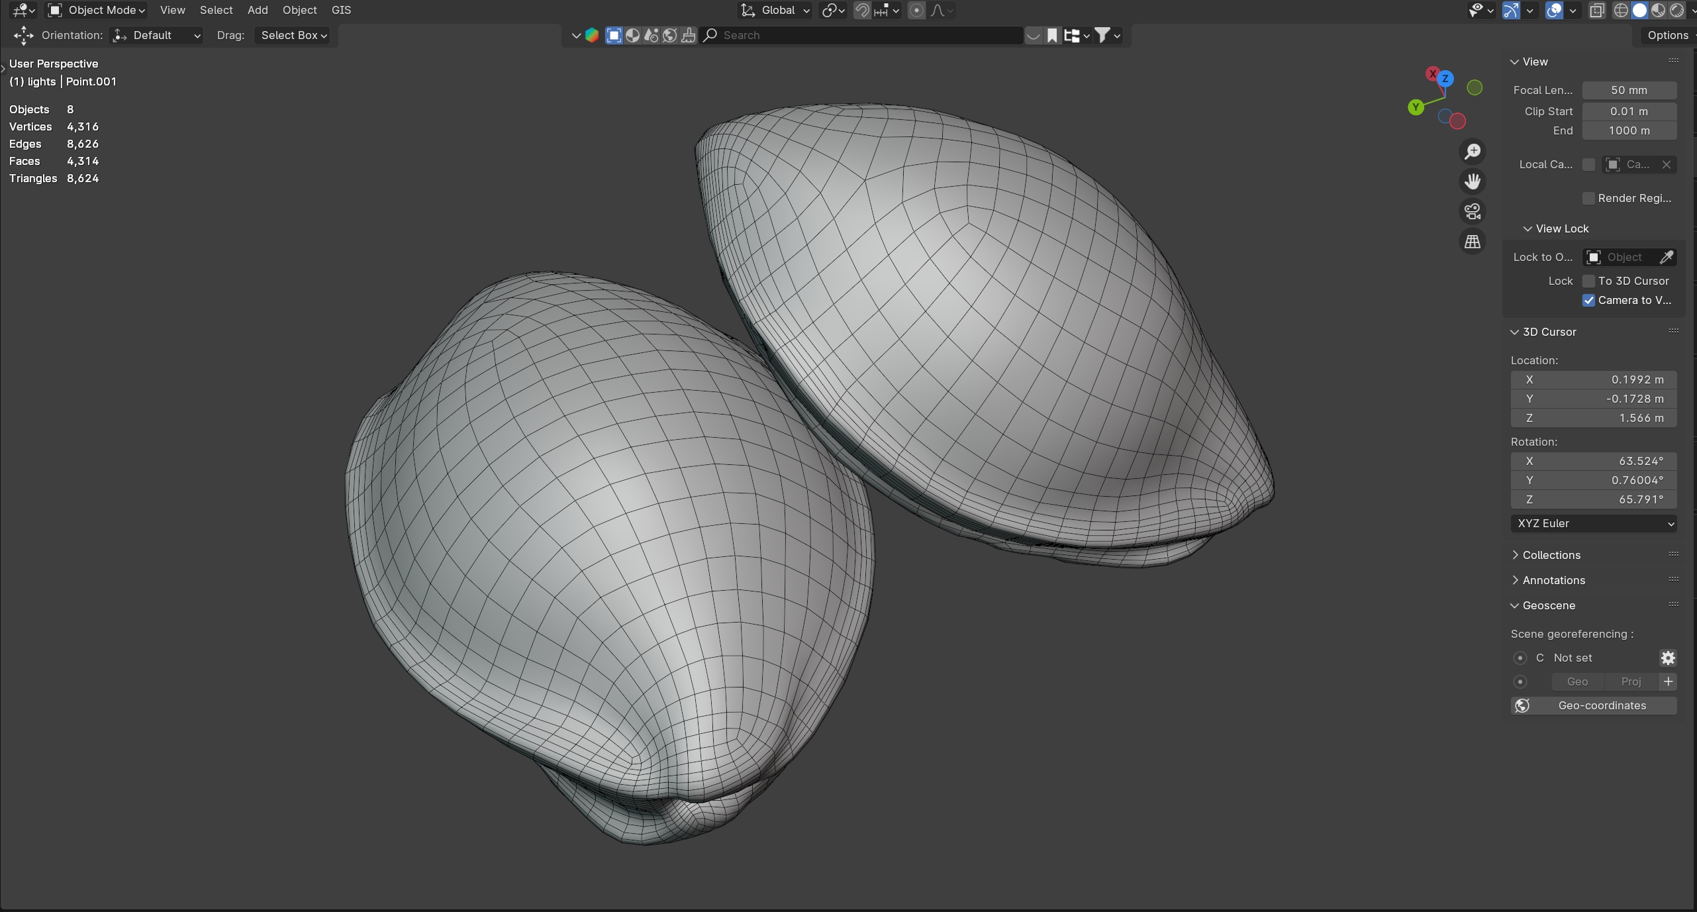Expand the Collections panel
Viewport: 1697px width, 912px height.
(x=1551, y=555)
